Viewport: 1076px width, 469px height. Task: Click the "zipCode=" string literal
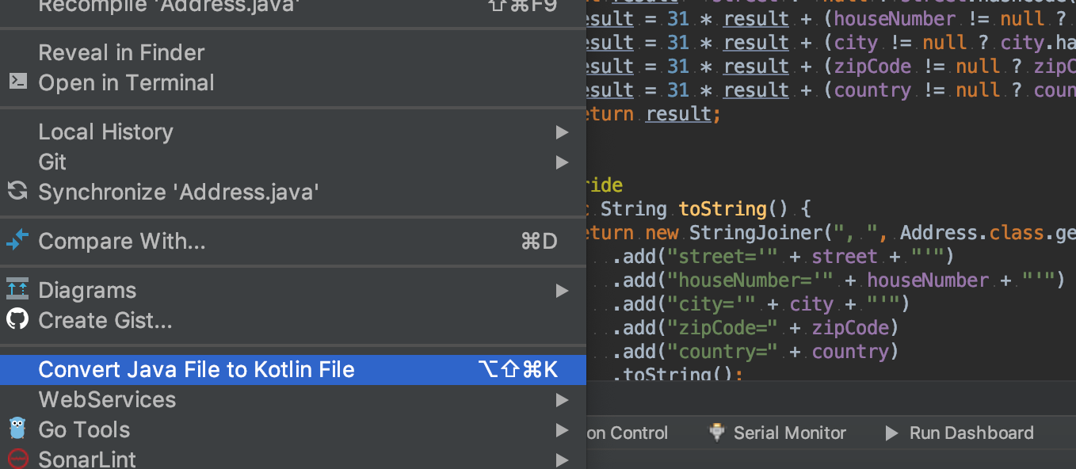723,328
